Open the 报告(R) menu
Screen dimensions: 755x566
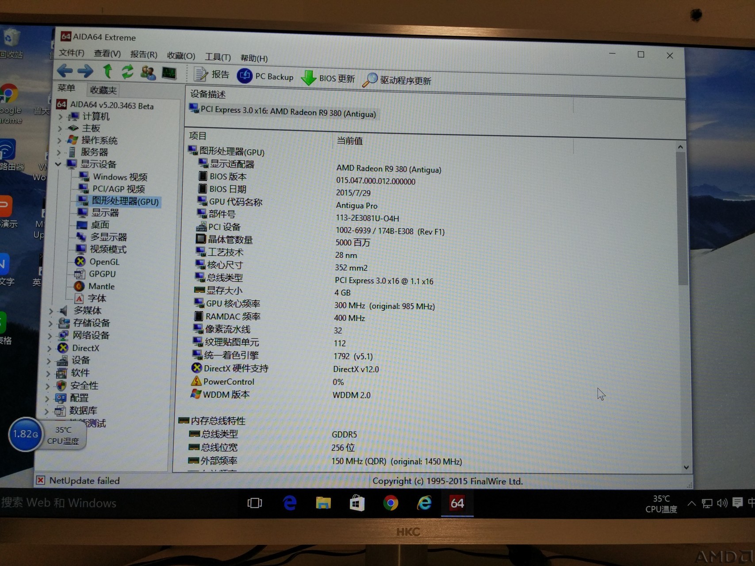[x=144, y=54]
